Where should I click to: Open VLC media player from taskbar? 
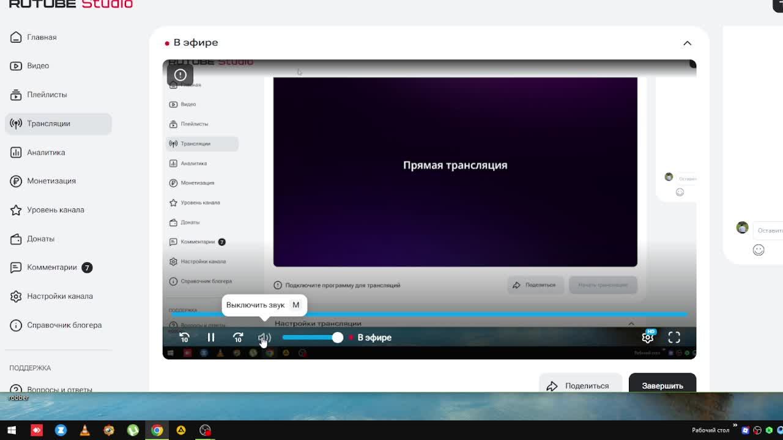[84, 430]
